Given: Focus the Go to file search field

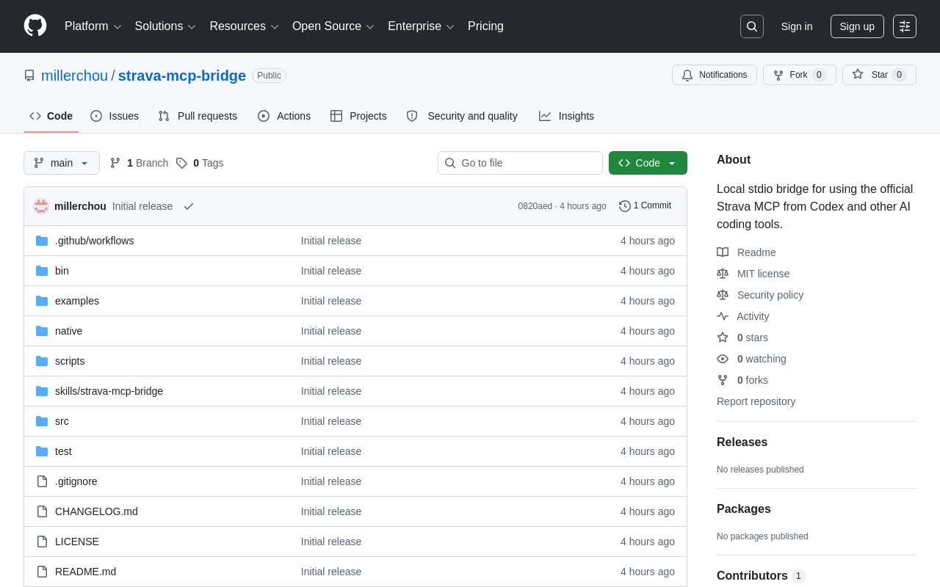Looking at the screenshot, I should [520, 163].
